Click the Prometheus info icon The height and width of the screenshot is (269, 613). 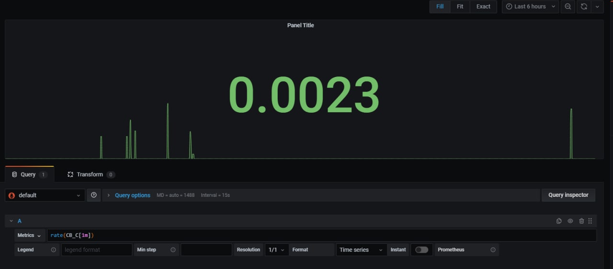coord(493,249)
